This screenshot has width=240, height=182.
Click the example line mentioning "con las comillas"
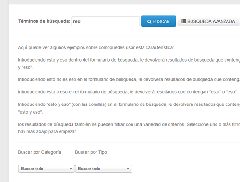pos(129,104)
